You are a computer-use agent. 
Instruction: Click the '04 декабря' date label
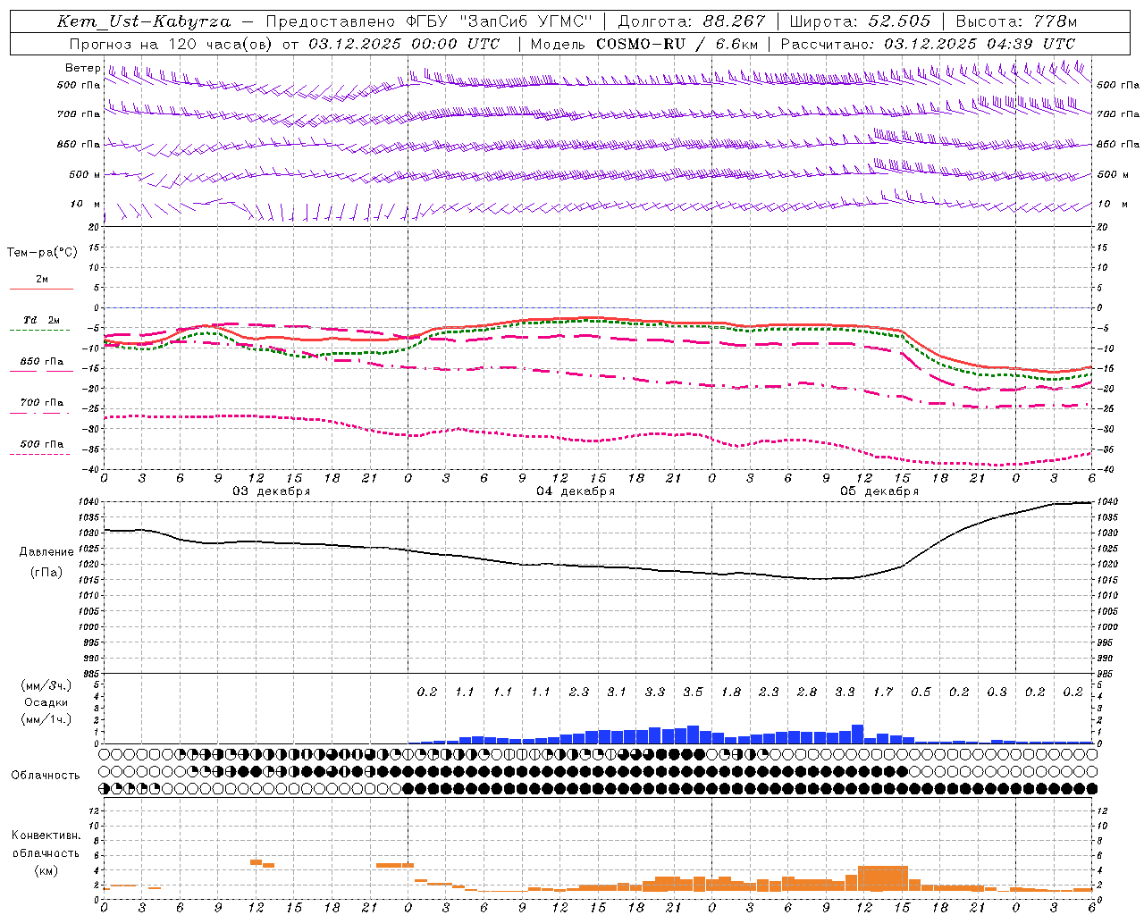(576, 491)
